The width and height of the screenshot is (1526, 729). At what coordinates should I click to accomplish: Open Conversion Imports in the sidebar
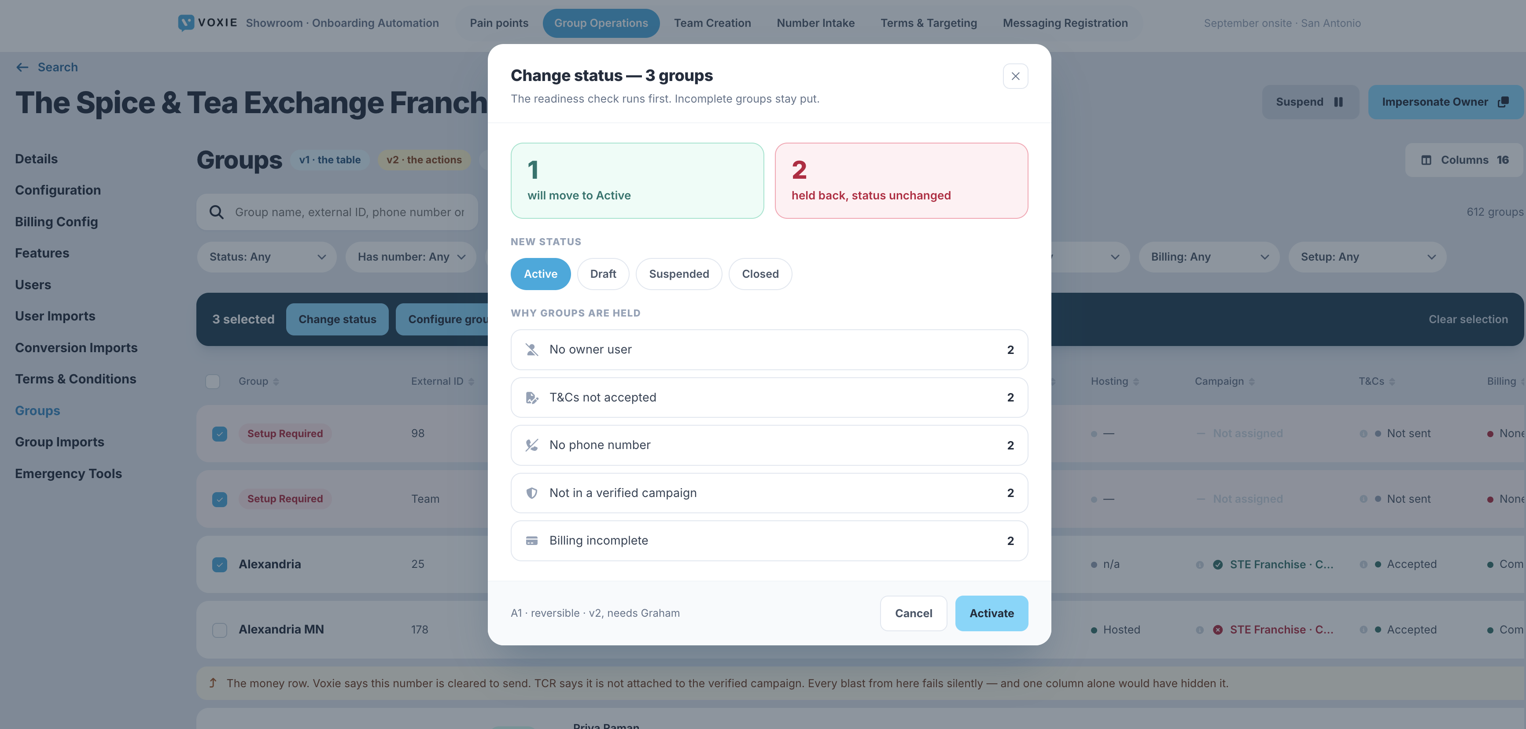[x=76, y=348]
